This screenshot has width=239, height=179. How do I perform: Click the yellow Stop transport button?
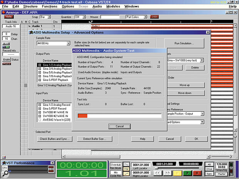177,173
